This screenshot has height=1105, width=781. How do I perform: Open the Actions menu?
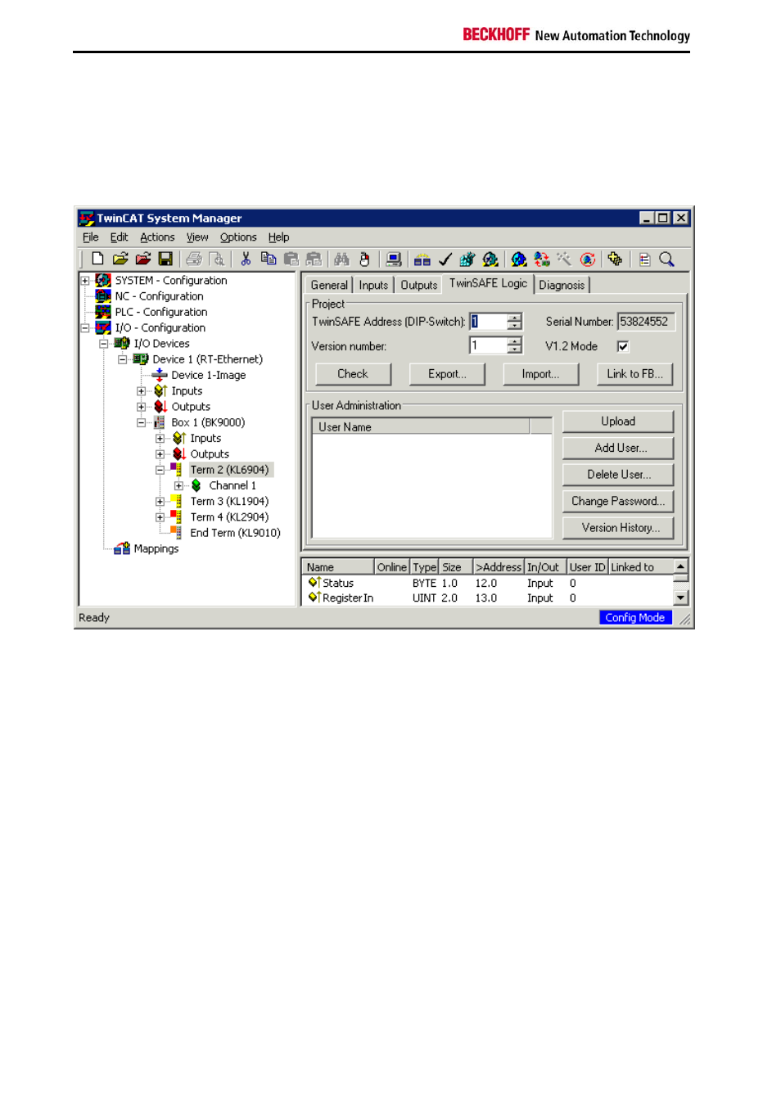157,237
